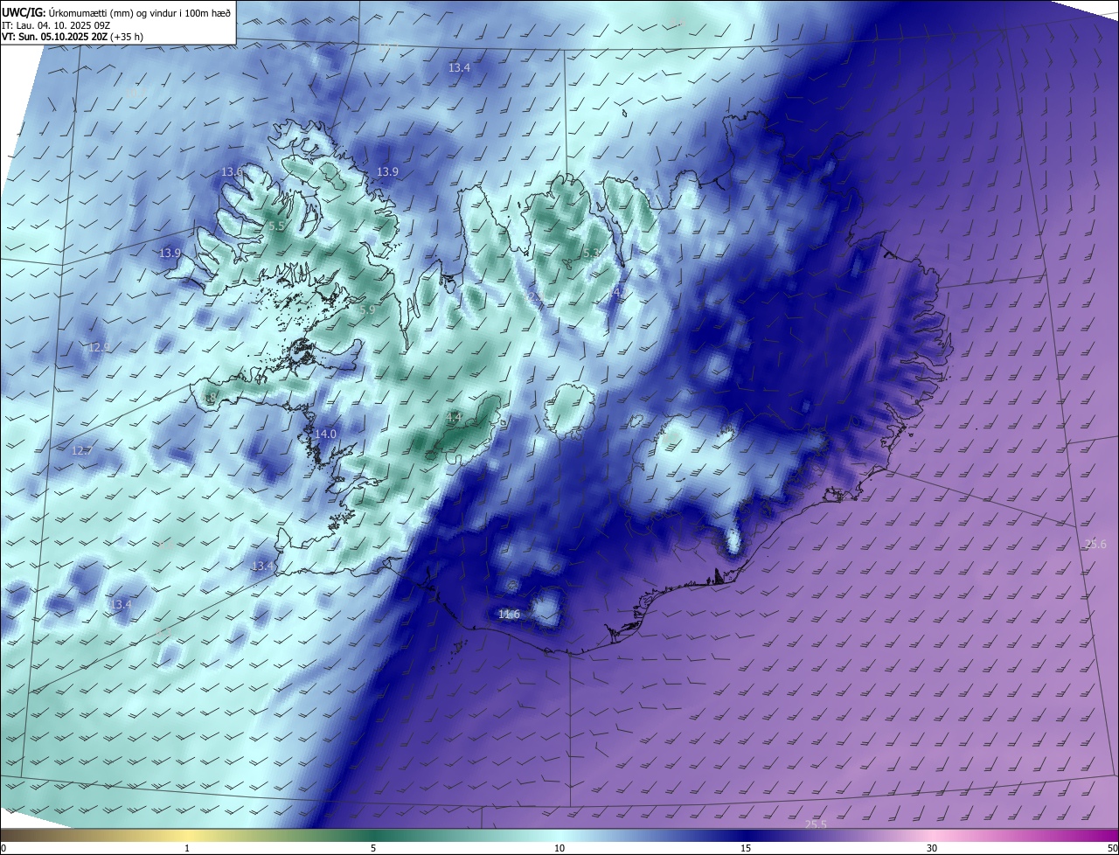Select the 5.3 value on the map
1119x855 pixels.
click(x=592, y=253)
